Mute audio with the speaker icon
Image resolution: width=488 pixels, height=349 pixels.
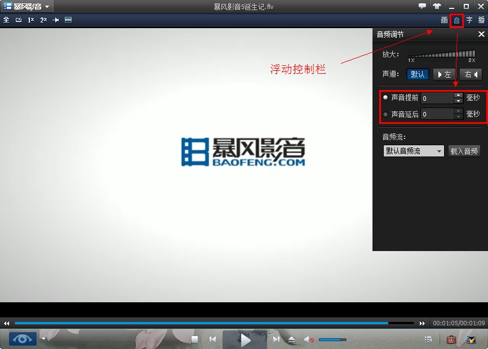[309, 339]
